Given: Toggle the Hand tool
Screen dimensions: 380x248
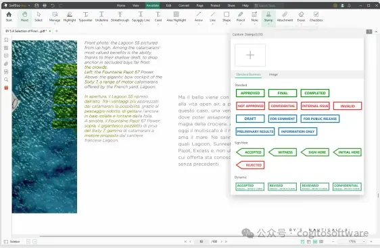Looking at the screenshot, I should coord(24,17).
